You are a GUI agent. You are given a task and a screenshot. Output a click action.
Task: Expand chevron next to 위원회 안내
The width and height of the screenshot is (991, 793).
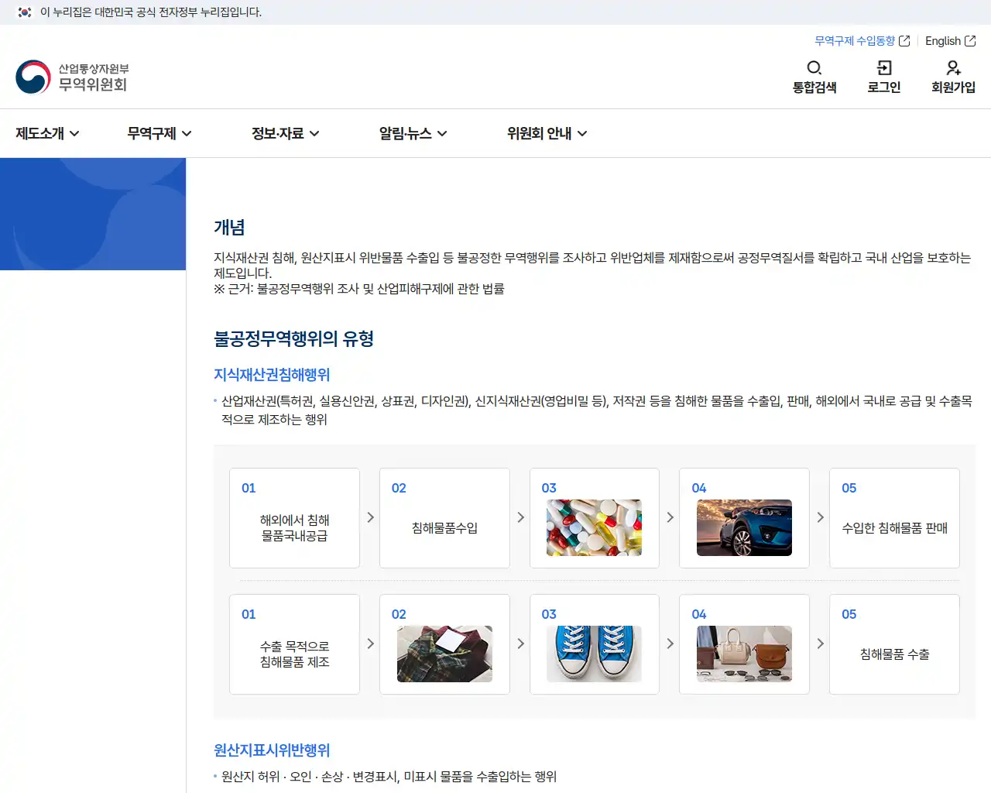pos(582,133)
